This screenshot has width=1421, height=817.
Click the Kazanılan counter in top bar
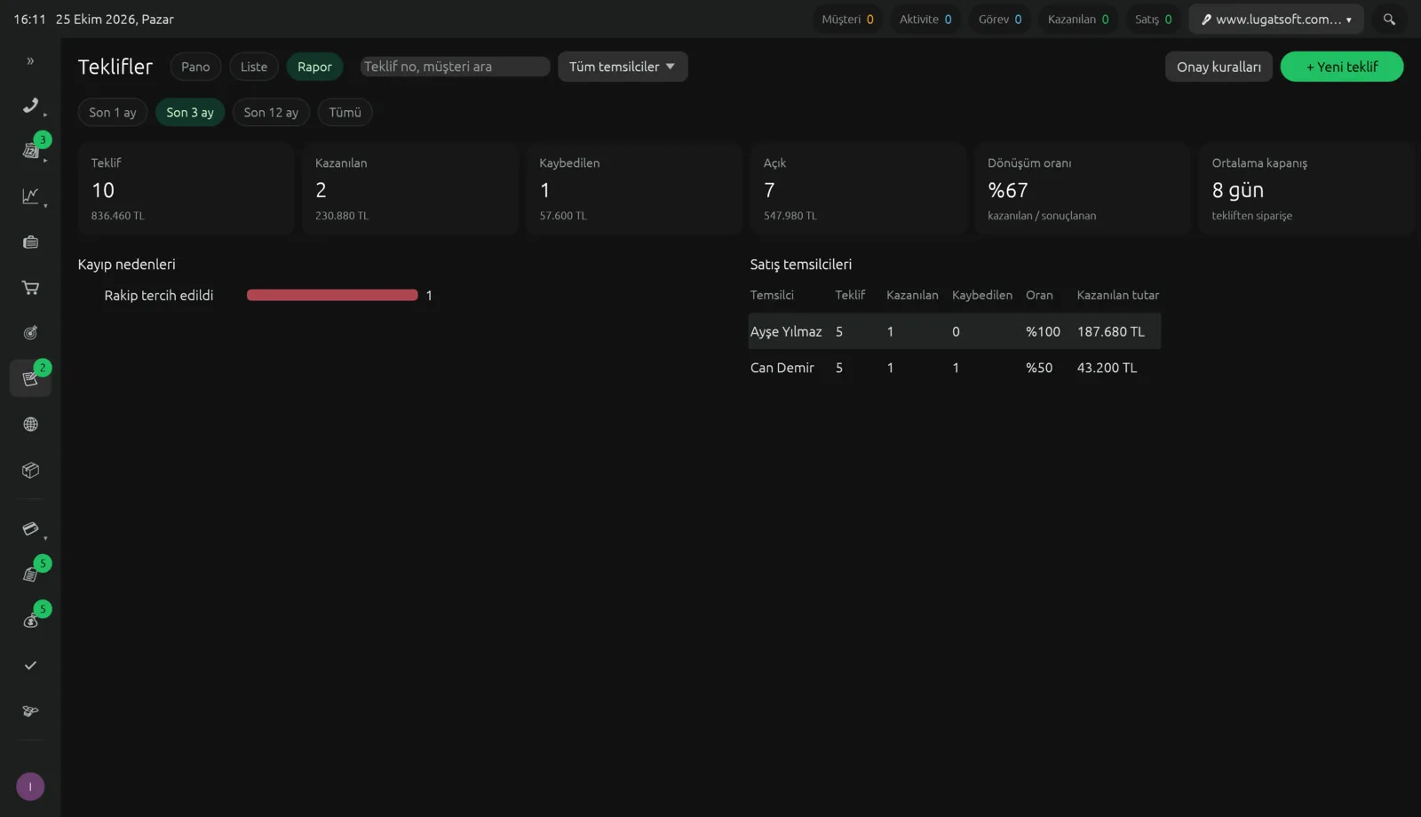[x=1078, y=20]
